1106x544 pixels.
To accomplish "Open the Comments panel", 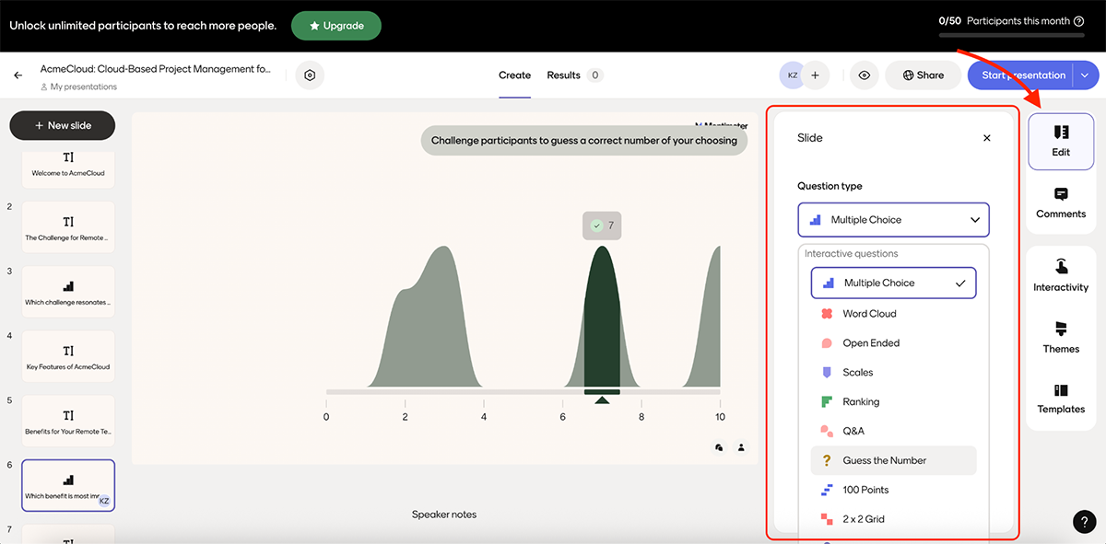I will coord(1060,204).
